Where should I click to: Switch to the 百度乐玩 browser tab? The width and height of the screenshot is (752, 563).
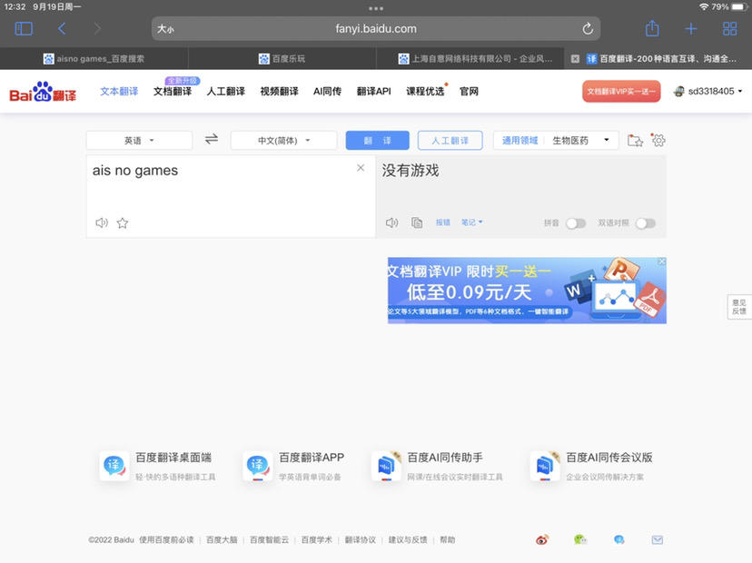(x=282, y=58)
